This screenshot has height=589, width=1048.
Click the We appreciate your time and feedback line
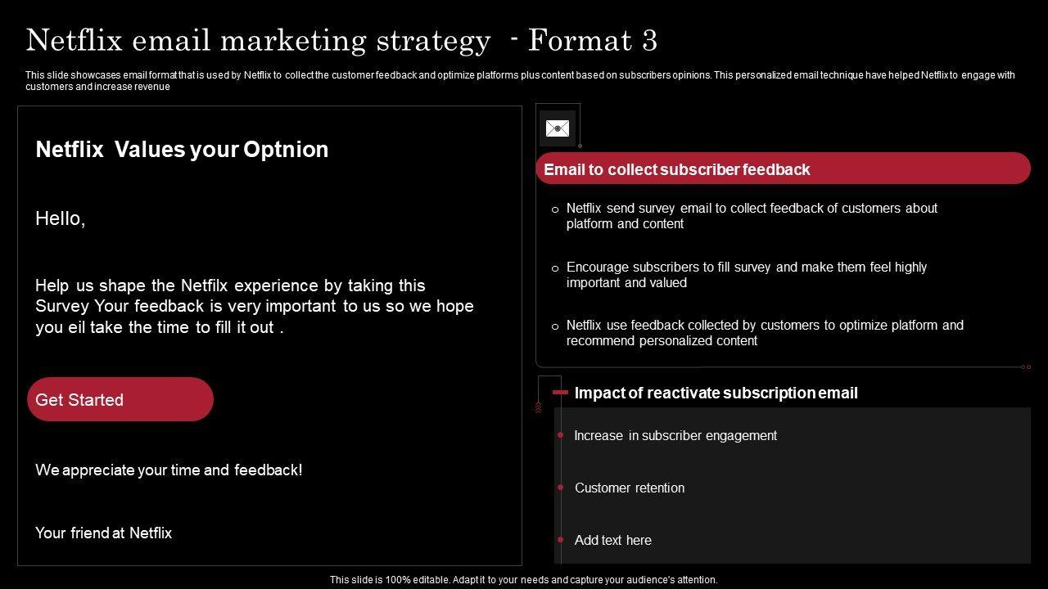point(169,470)
